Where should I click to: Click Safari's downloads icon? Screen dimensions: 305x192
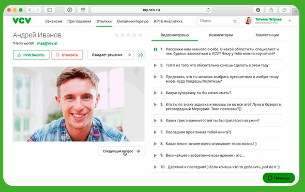click(x=258, y=9)
